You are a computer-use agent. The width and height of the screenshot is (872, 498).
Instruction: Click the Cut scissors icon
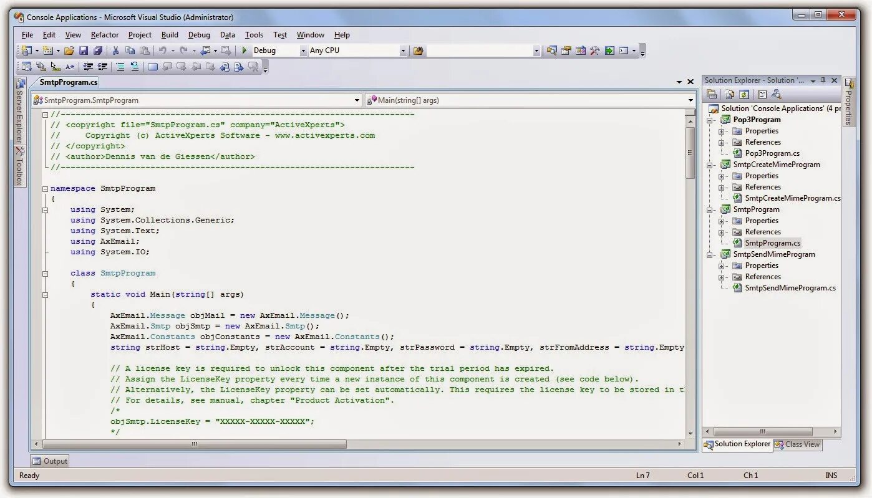115,50
